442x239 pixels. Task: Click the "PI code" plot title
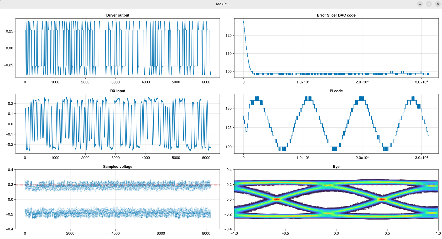(x=336, y=91)
